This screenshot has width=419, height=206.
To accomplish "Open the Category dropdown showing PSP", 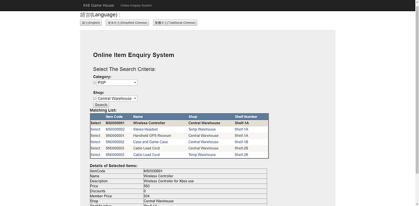I will tap(117, 83).
